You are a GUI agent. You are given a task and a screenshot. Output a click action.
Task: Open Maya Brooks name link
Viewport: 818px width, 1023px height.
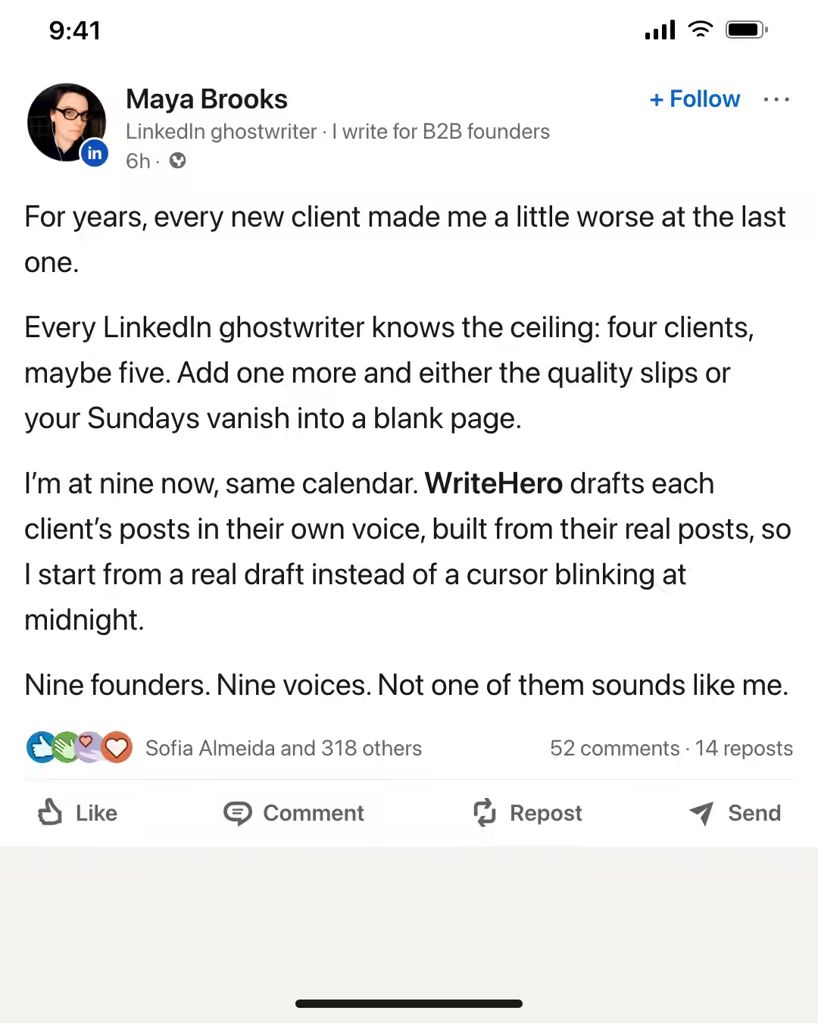(207, 99)
